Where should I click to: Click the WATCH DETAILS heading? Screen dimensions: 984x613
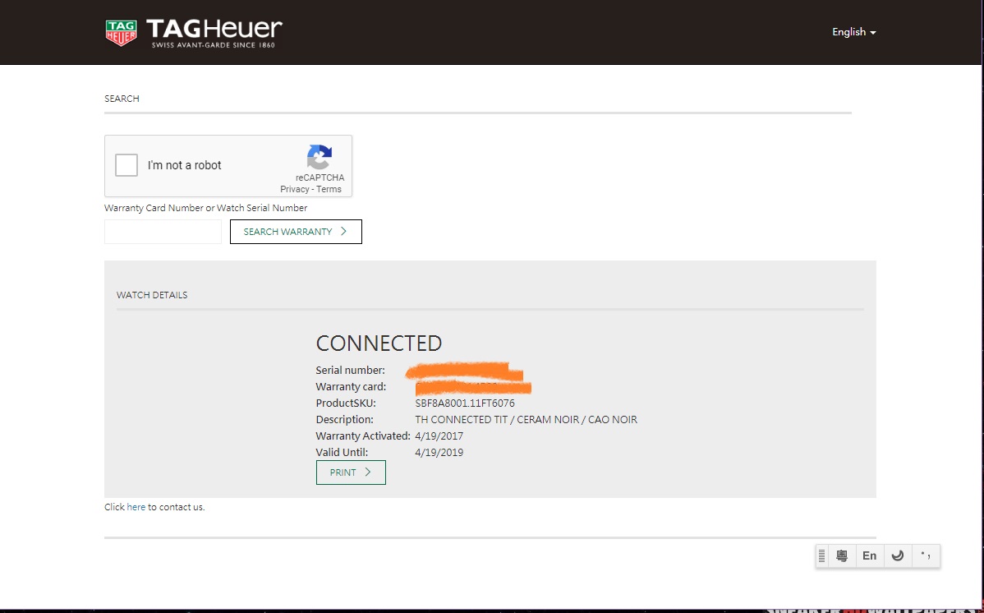point(152,294)
